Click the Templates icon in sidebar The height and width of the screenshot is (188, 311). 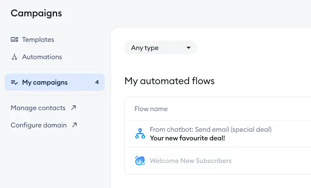pos(14,39)
